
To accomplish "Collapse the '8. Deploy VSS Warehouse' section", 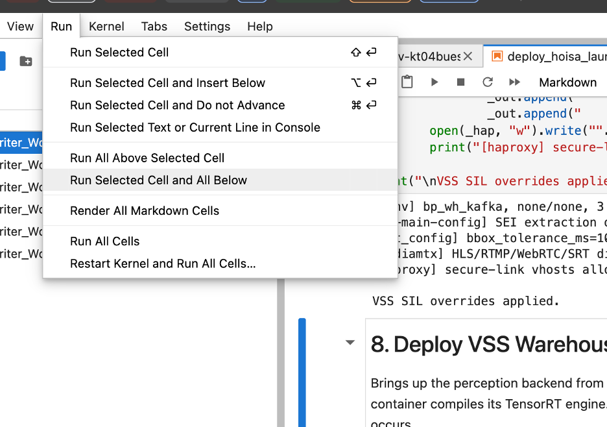I will (x=350, y=343).
